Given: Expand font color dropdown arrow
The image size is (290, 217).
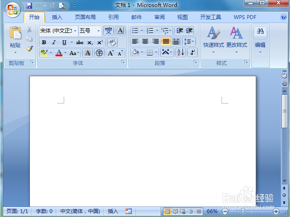Looking at the screenshot, I should coord(65,53).
